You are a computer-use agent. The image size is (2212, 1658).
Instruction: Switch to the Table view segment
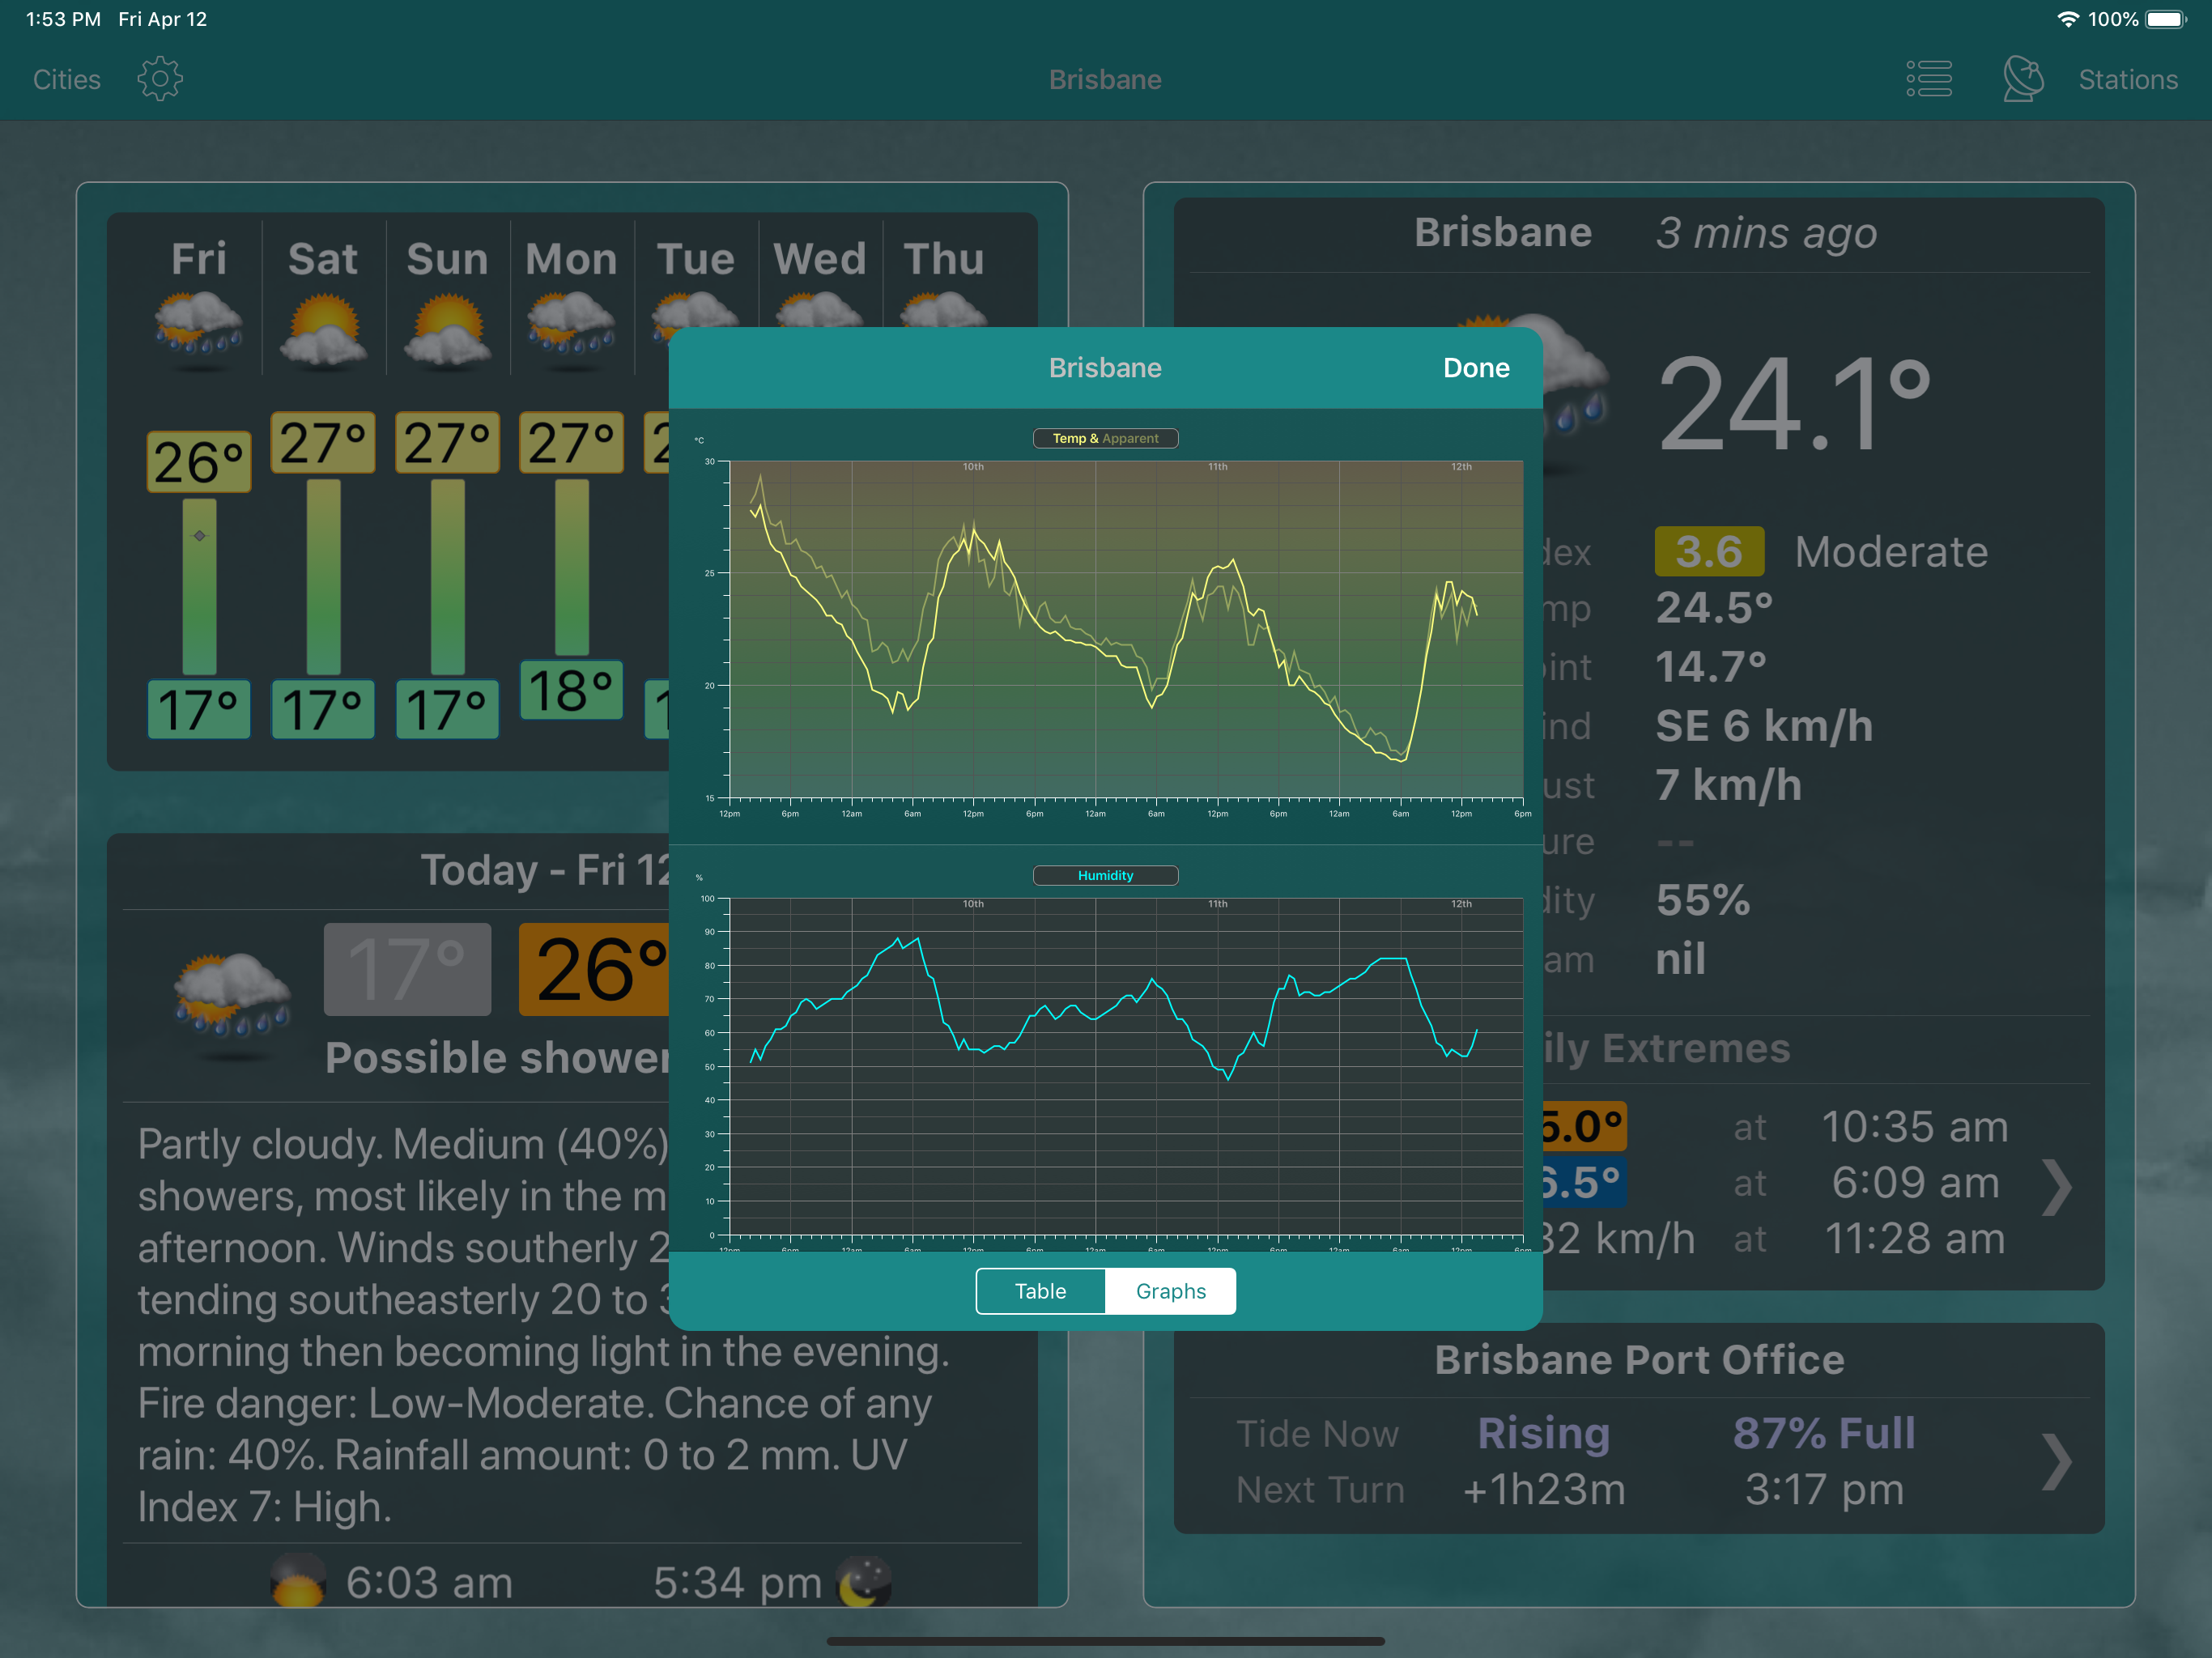click(1040, 1291)
